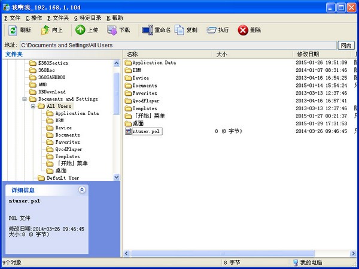Viewport: 359px width, 269px height.
Task: Select Application Data in folder tree
Action: click(x=72, y=113)
